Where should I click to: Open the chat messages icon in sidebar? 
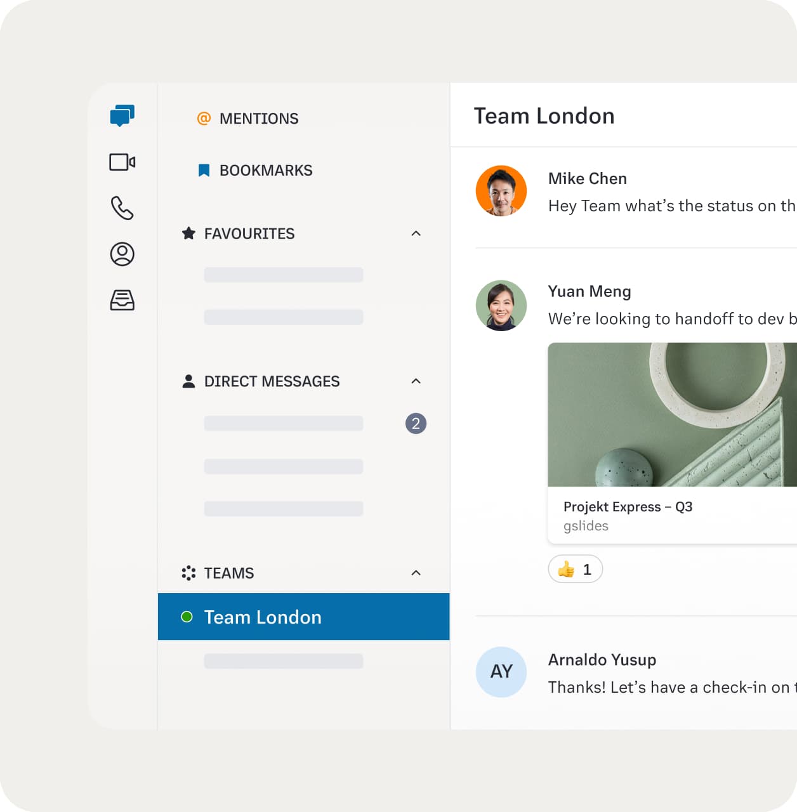(x=122, y=115)
